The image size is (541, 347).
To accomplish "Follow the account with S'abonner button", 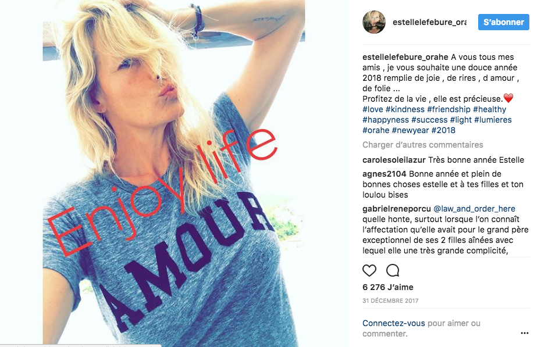I will (x=503, y=22).
